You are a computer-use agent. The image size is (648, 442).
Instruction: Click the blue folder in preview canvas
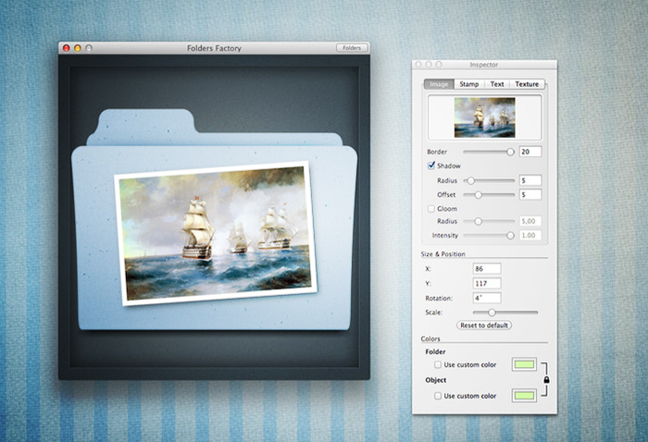(215, 219)
